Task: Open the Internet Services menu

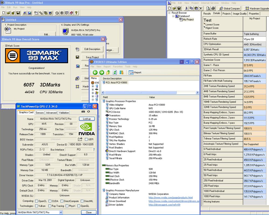Action: pos(210,3)
